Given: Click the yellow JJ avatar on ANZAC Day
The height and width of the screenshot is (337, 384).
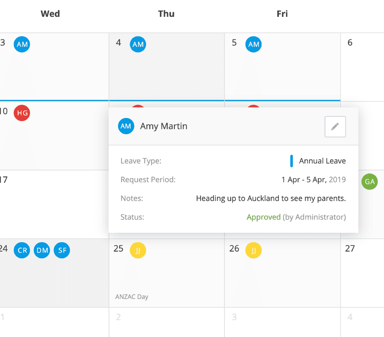Looking at the screenshot, I should [x=138, y=250].
